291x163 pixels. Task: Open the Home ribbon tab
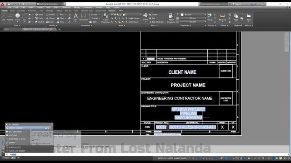click(x=4, y=11)
